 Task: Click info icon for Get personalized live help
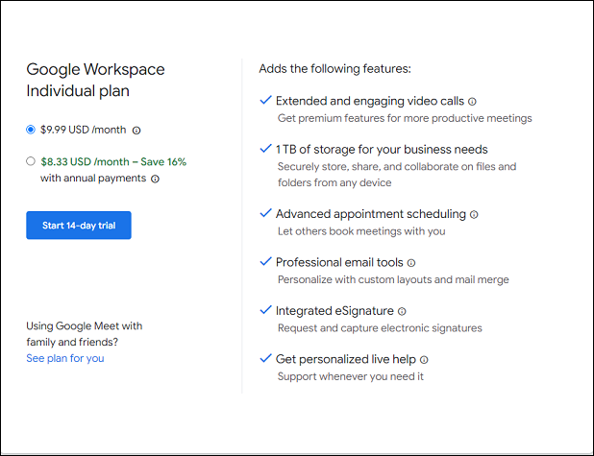(x=424, y=360)
